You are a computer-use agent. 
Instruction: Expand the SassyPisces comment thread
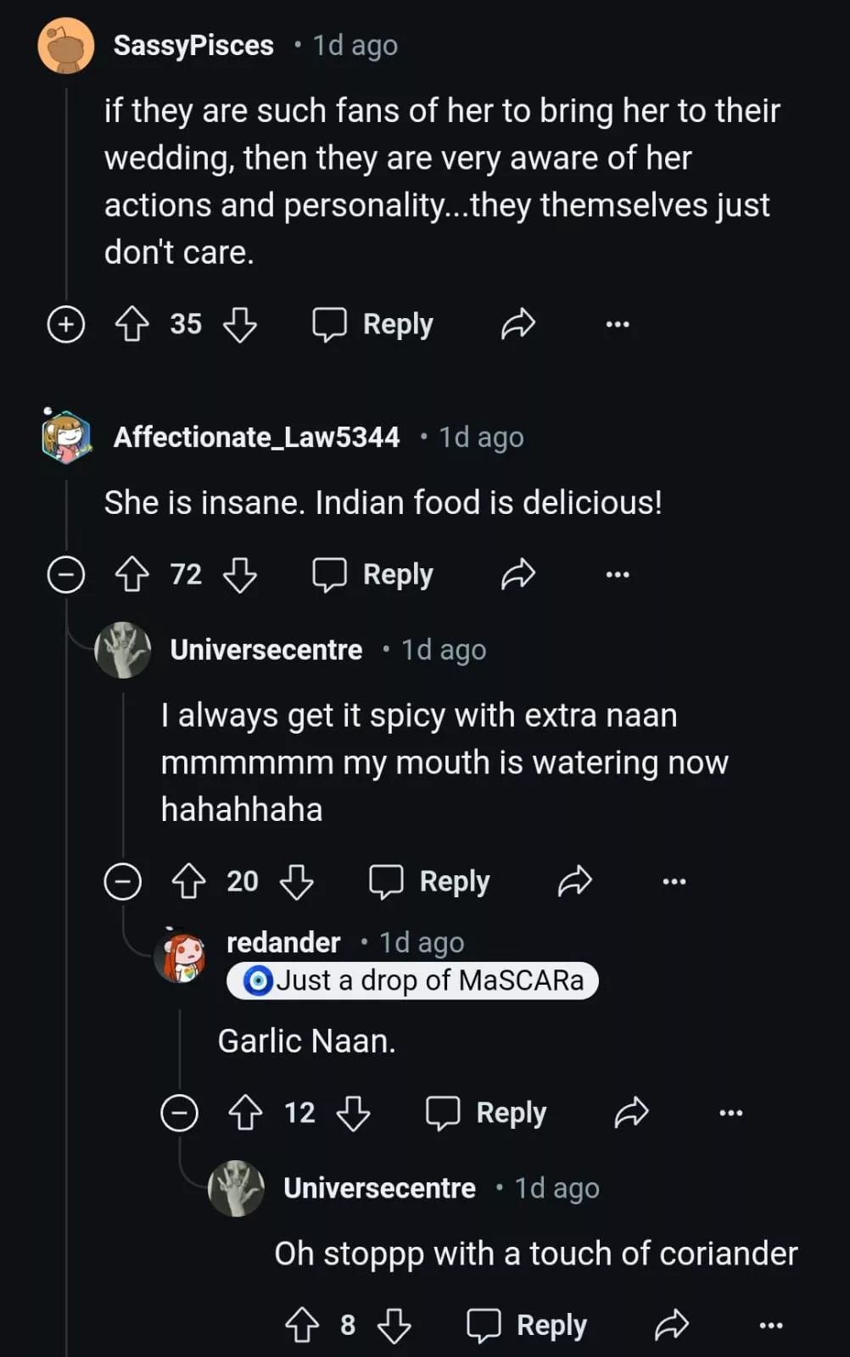point(66,324)
